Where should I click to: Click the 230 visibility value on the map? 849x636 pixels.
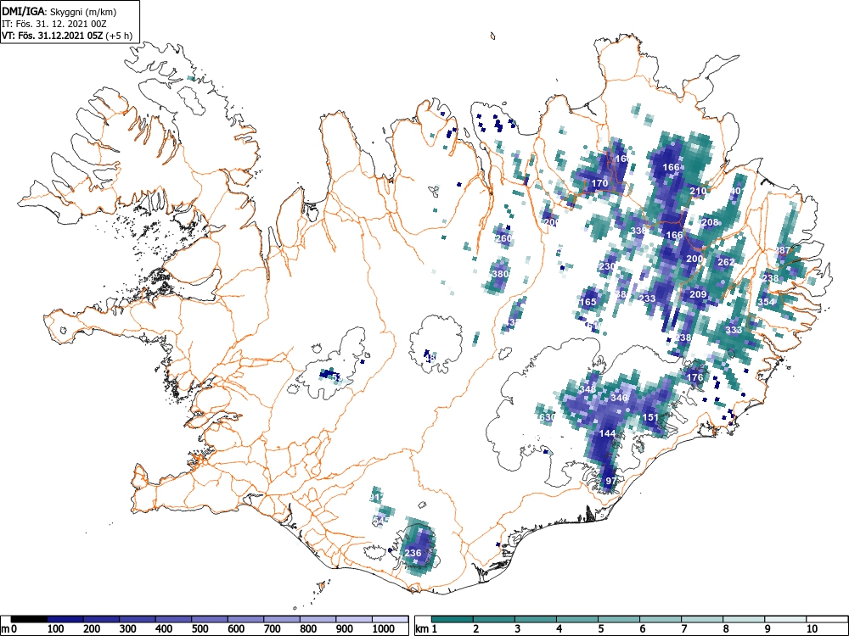(x=607, y=266)
